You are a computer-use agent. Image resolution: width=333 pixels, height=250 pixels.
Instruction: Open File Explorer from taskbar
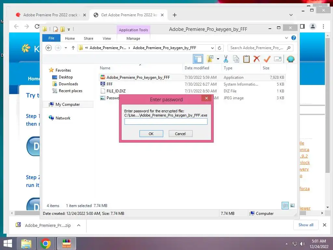(26, 243)
